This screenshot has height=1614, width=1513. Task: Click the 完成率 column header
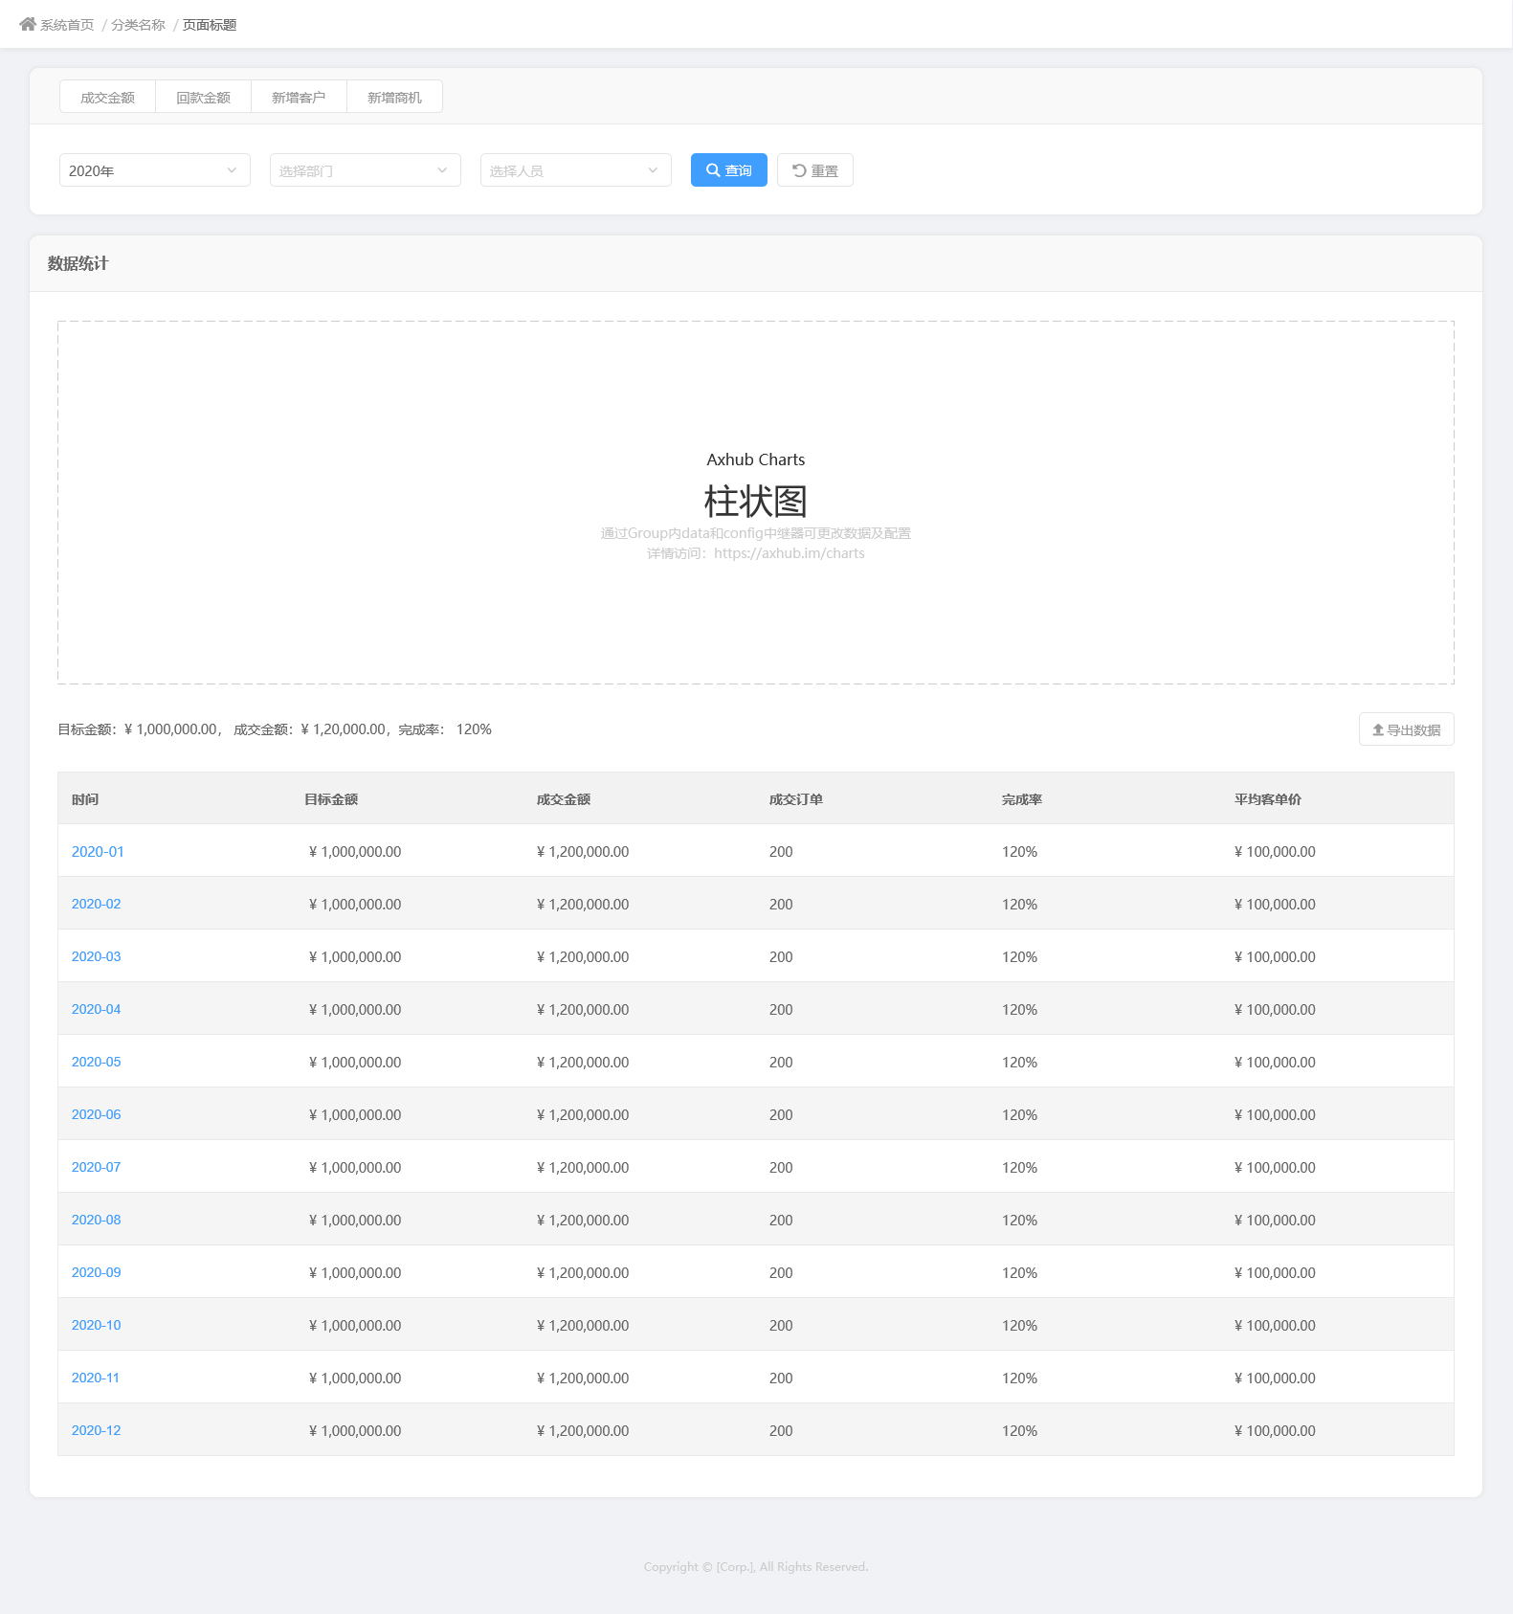[1022, 799]
